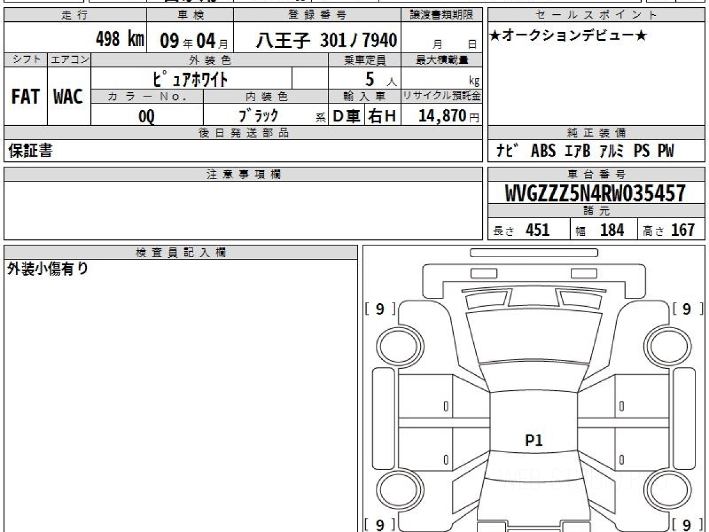Click the 純正装備 header

[x=597, y=133]
